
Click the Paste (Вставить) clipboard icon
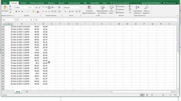(5, 8)
